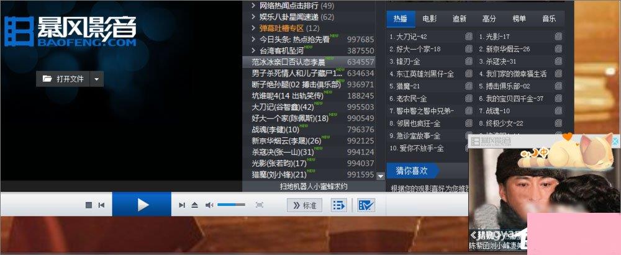
Task: Select 范冰冰亲口否认恋李晨 in the list
Action: tap(309, 62)
